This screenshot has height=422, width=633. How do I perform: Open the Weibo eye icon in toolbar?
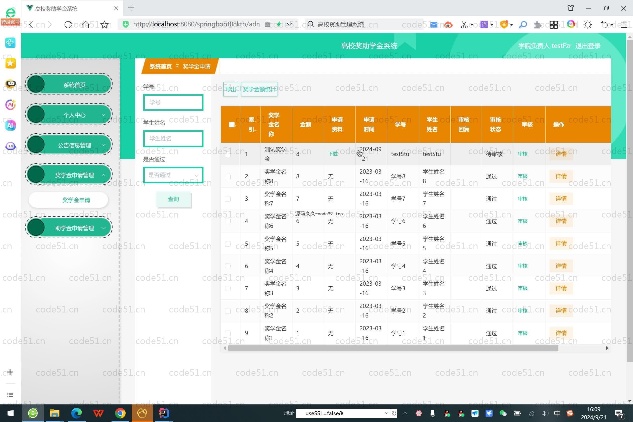click(448, 25)
